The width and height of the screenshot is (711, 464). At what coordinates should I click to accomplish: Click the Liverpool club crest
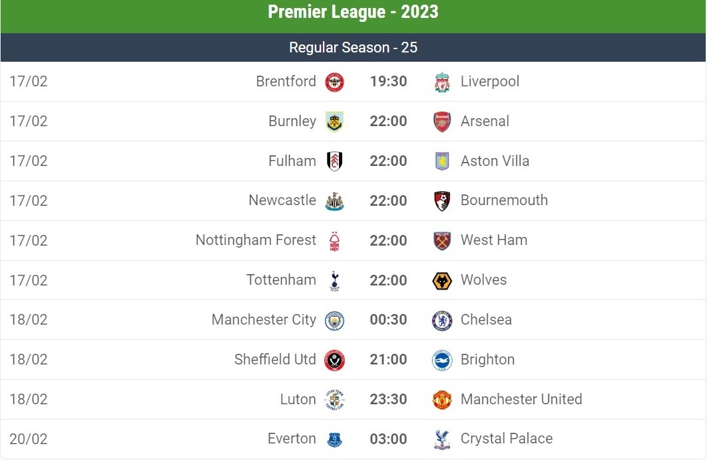tap(442, 82)
